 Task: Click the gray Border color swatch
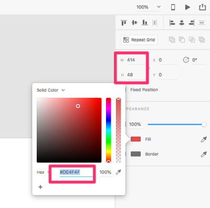tap(135, 154)
